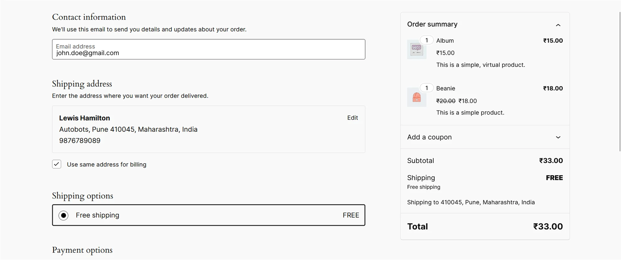The width and height of the screenshot is (621, 260).
Task: Edit the Lewis Hamilton shipping address
Action: [x=352, y=118]
